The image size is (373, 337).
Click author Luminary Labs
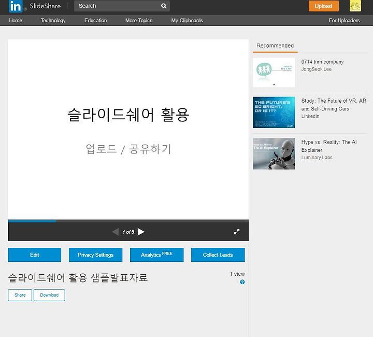[317, 158]
